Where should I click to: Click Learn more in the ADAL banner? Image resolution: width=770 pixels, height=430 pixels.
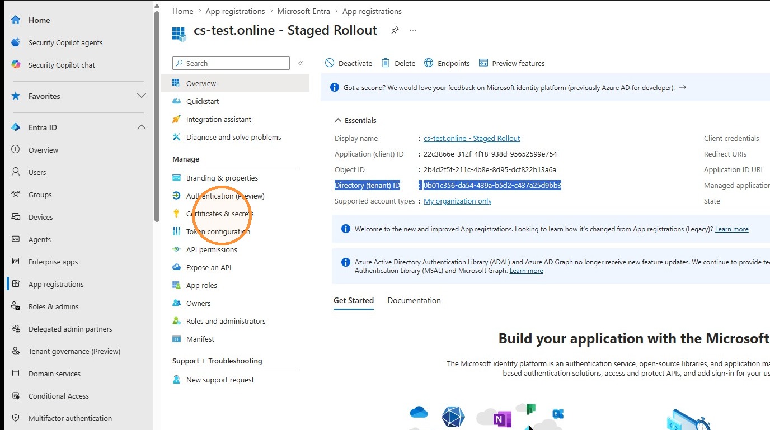526,271
